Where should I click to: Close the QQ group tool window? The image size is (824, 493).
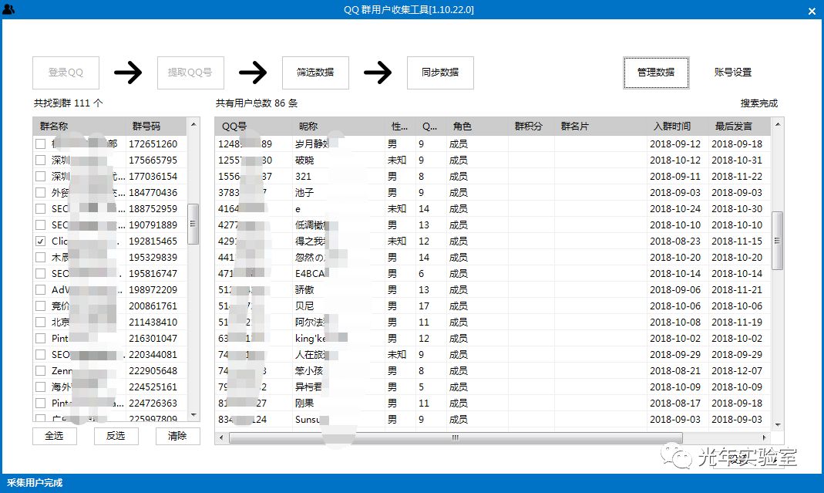click(812, 11)
